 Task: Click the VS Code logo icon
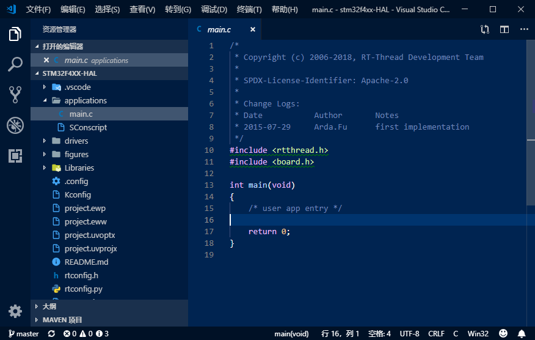click(11, 9)
